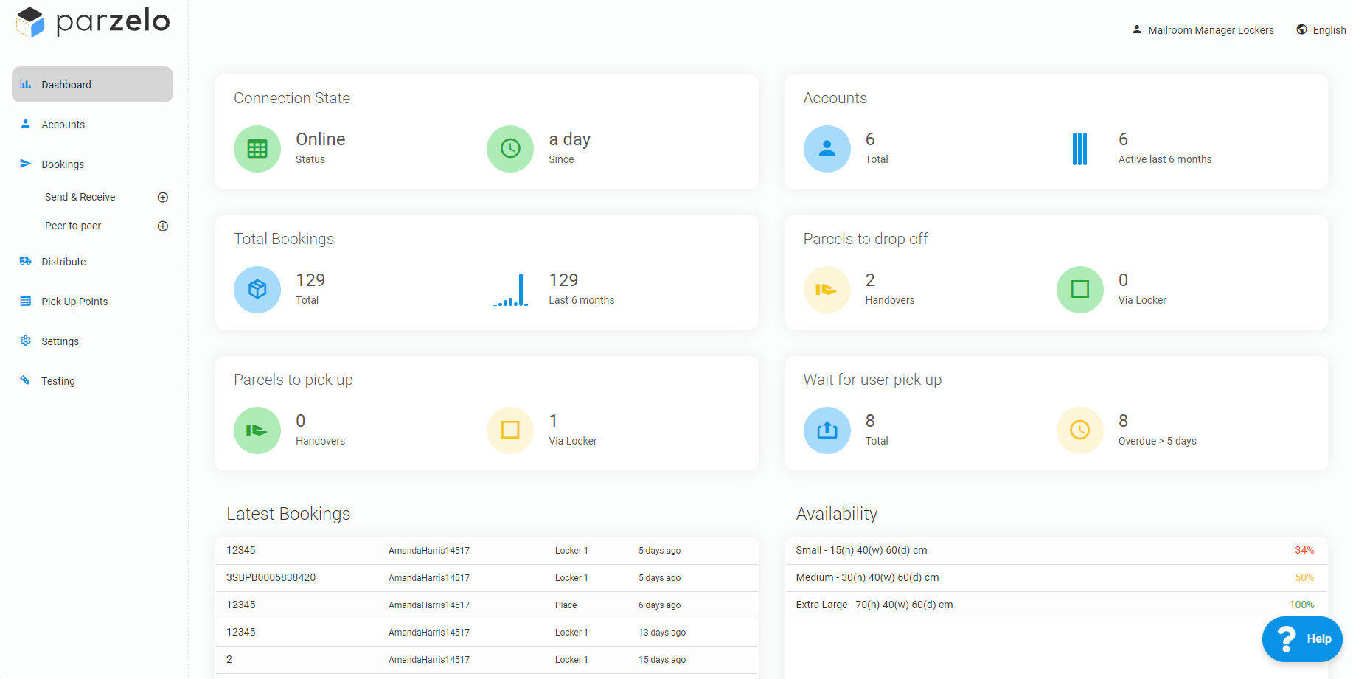Open the Help button at bottom right
Screen dimensions: 1353x679
1302,638
